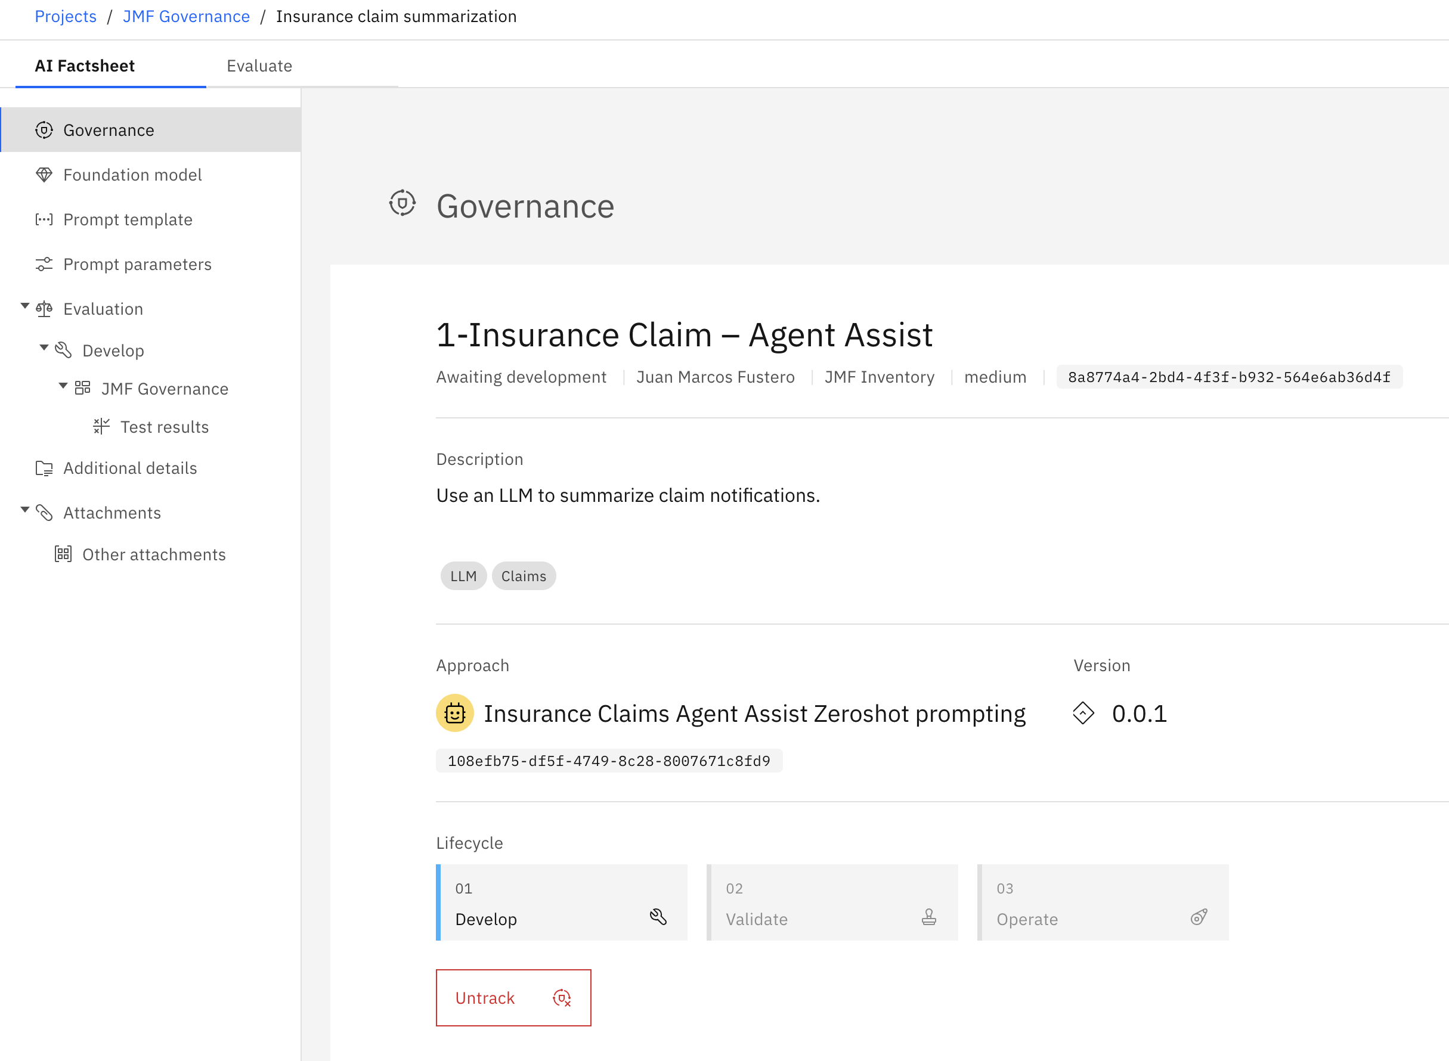Open the Foundation model section
The height and width of the screenshot is (1061, 1449).
click(x=151, y=175)
